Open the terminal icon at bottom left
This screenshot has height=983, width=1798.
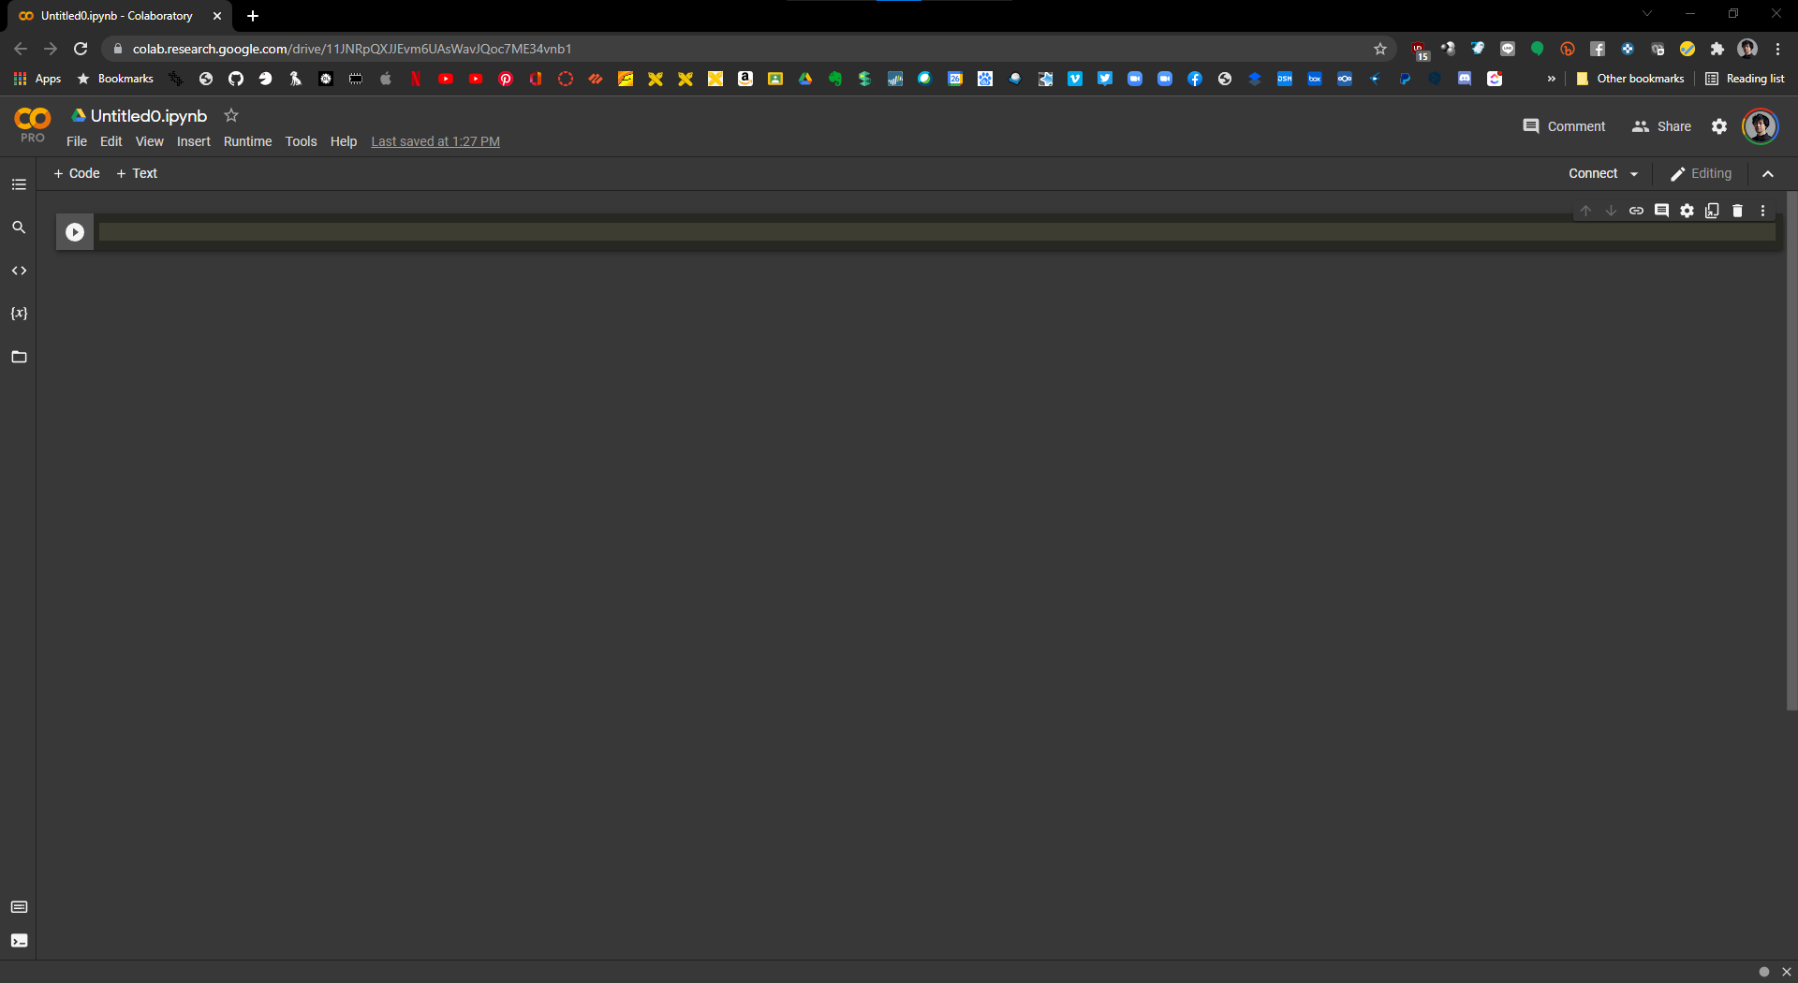(x=19, y=941)
